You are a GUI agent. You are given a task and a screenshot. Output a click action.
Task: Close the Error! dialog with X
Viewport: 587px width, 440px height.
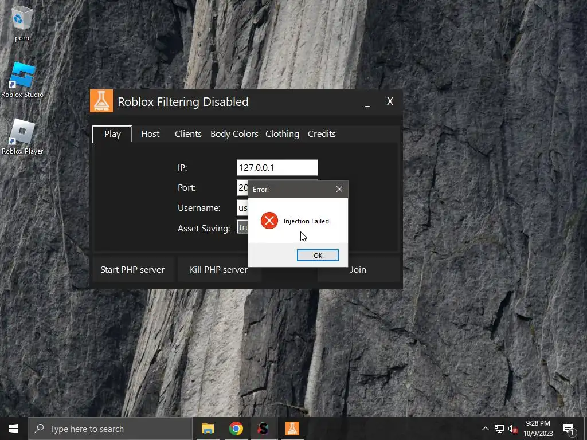(339, 189)
